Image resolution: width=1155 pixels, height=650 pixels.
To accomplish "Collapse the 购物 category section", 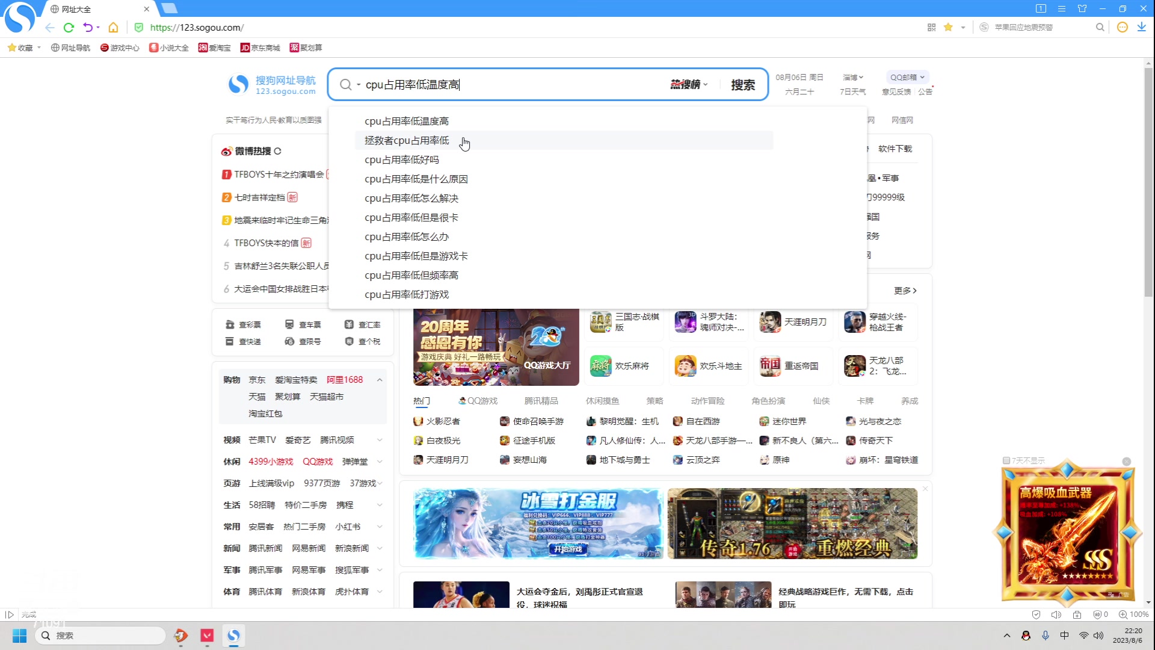I will 380,380.
